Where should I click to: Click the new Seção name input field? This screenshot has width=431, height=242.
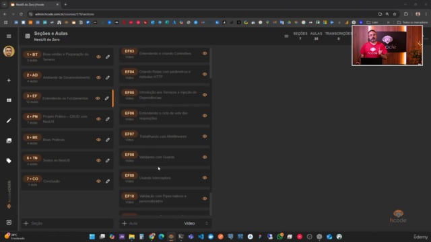[x=71, y=223]
